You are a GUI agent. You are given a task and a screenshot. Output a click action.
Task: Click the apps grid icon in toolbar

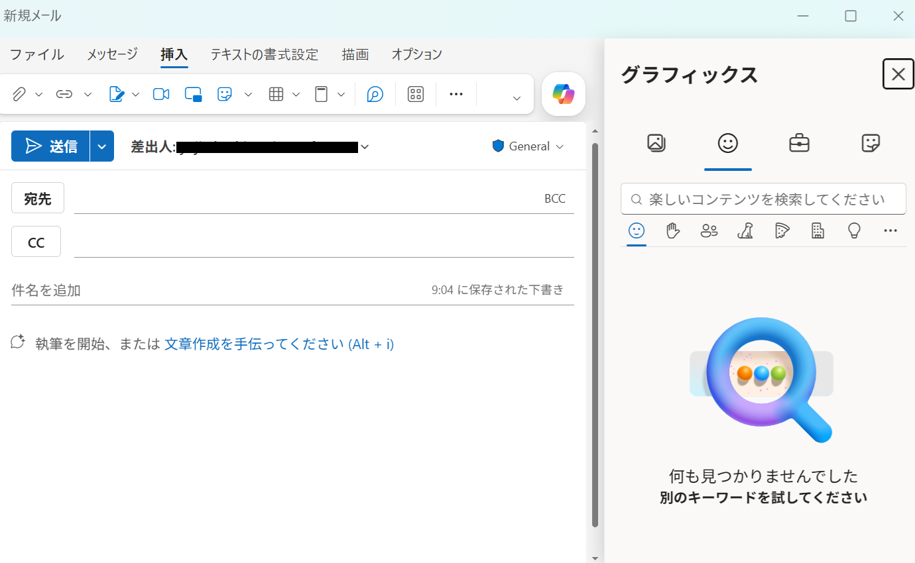(x=416, y=94)
